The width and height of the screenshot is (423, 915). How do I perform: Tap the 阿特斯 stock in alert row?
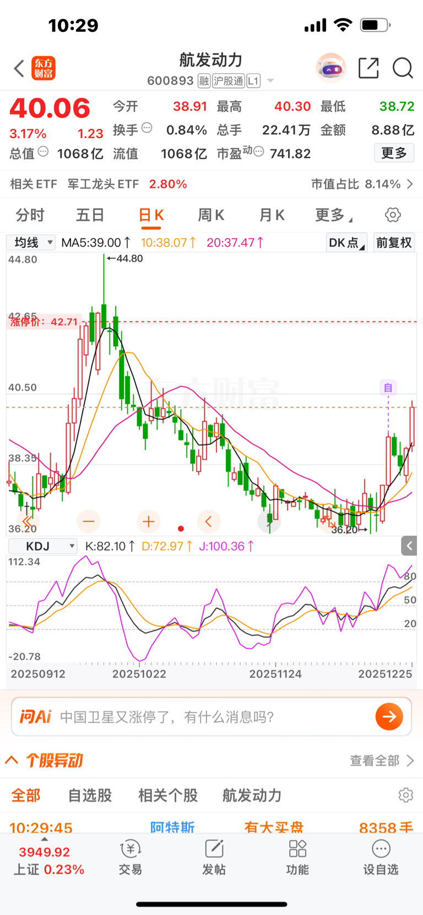click(x=172, y=827)
